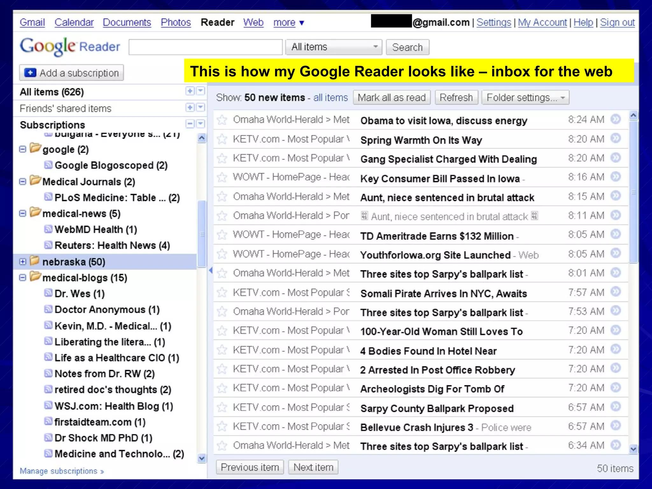This screenshot has height=489, width=652.
Task: Open original article arrow for 4 Bodies Found item
Action: pyautogui.click(x=616, y=349)
